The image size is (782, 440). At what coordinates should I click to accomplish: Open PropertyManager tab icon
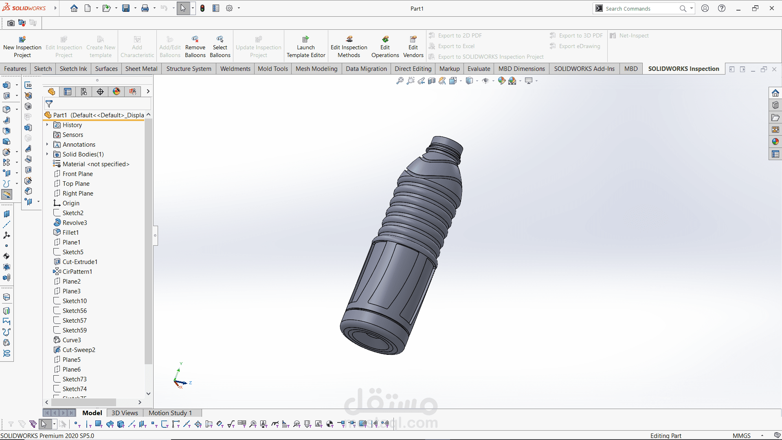tap(68, 92)
